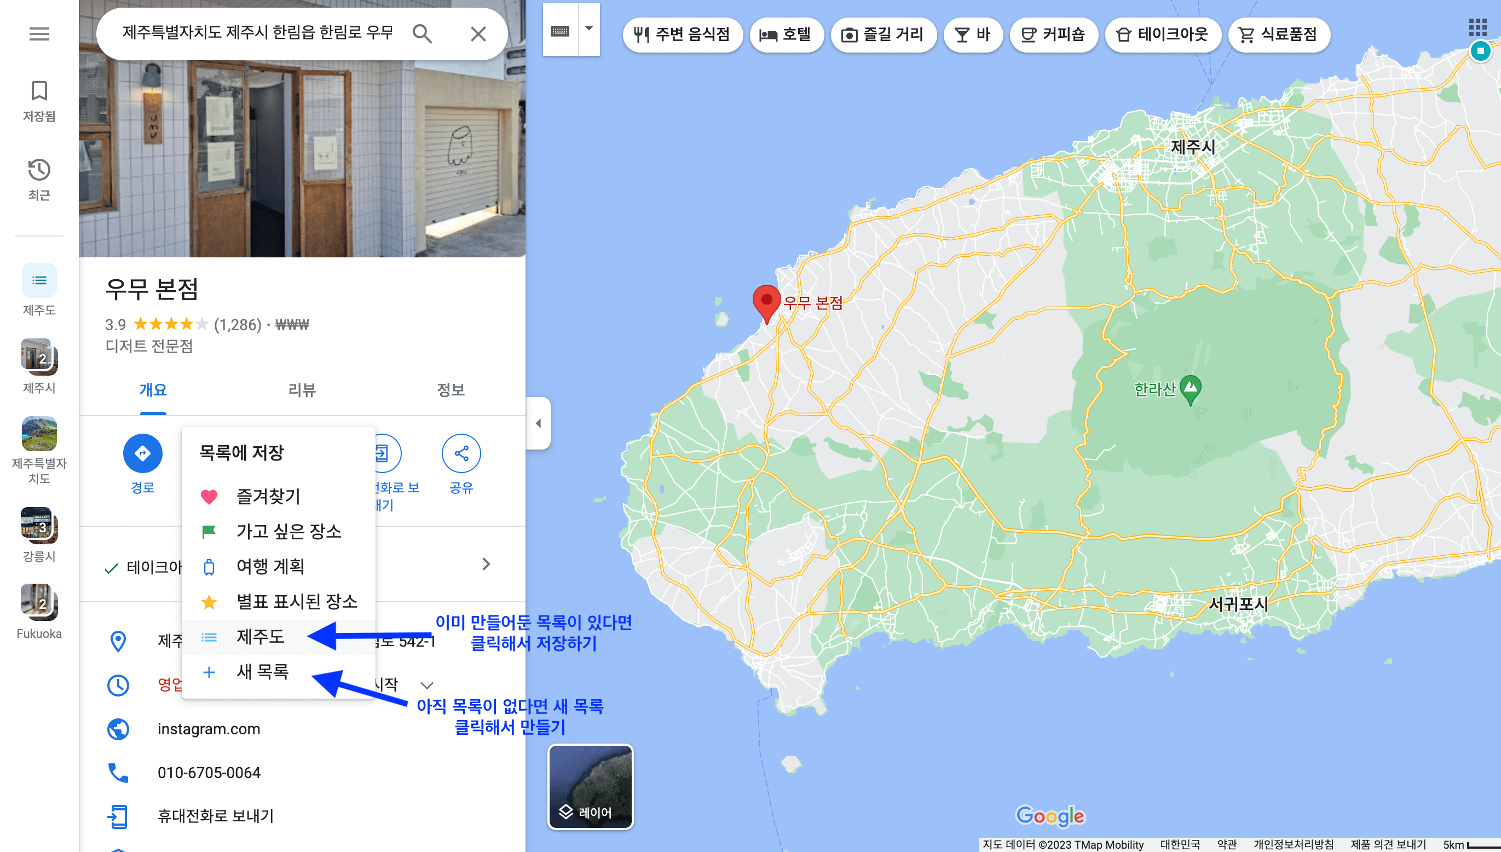Screen dimensions: 1501x852
Task: Open the 레이어 layers control
Action: click(590, 786)
